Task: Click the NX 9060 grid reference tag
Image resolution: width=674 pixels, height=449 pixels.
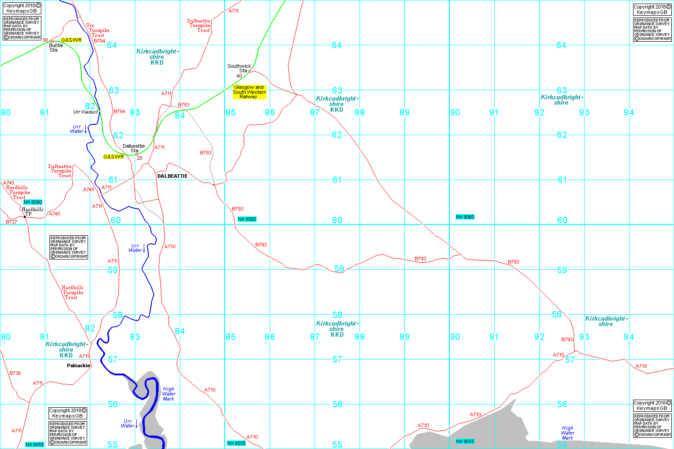Action: (465, 217)
